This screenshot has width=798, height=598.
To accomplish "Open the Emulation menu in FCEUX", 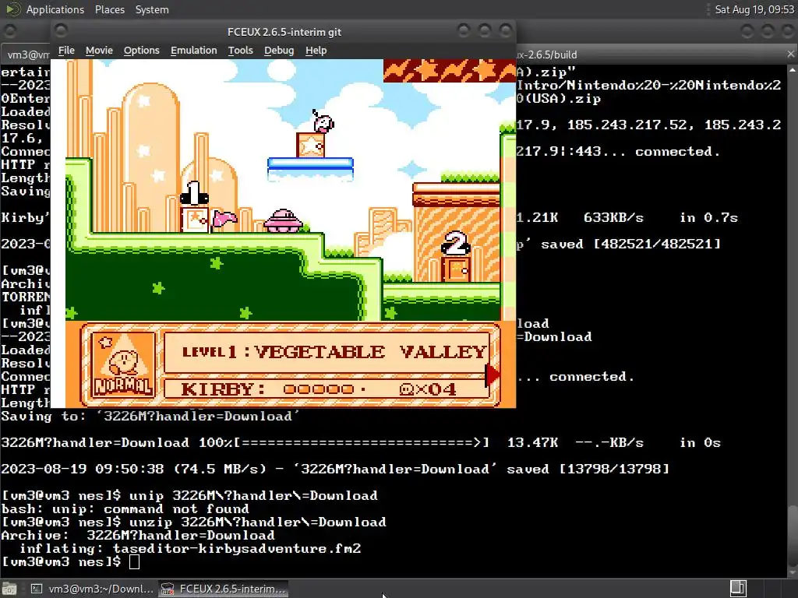I will tap(193, 51).
